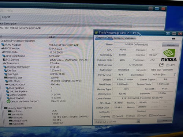183x137 pixels.
Task: Select the Effective Clock row icon
Action: click(x=11, y=121)
